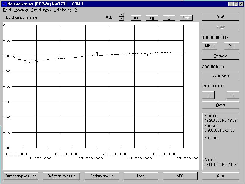The width and height of the screenshot is (245, 184).
Task: Open the Frequenz setting
Action: point(220,56)
